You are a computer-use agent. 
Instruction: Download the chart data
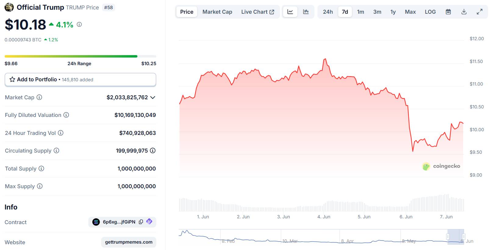[464, 12]
